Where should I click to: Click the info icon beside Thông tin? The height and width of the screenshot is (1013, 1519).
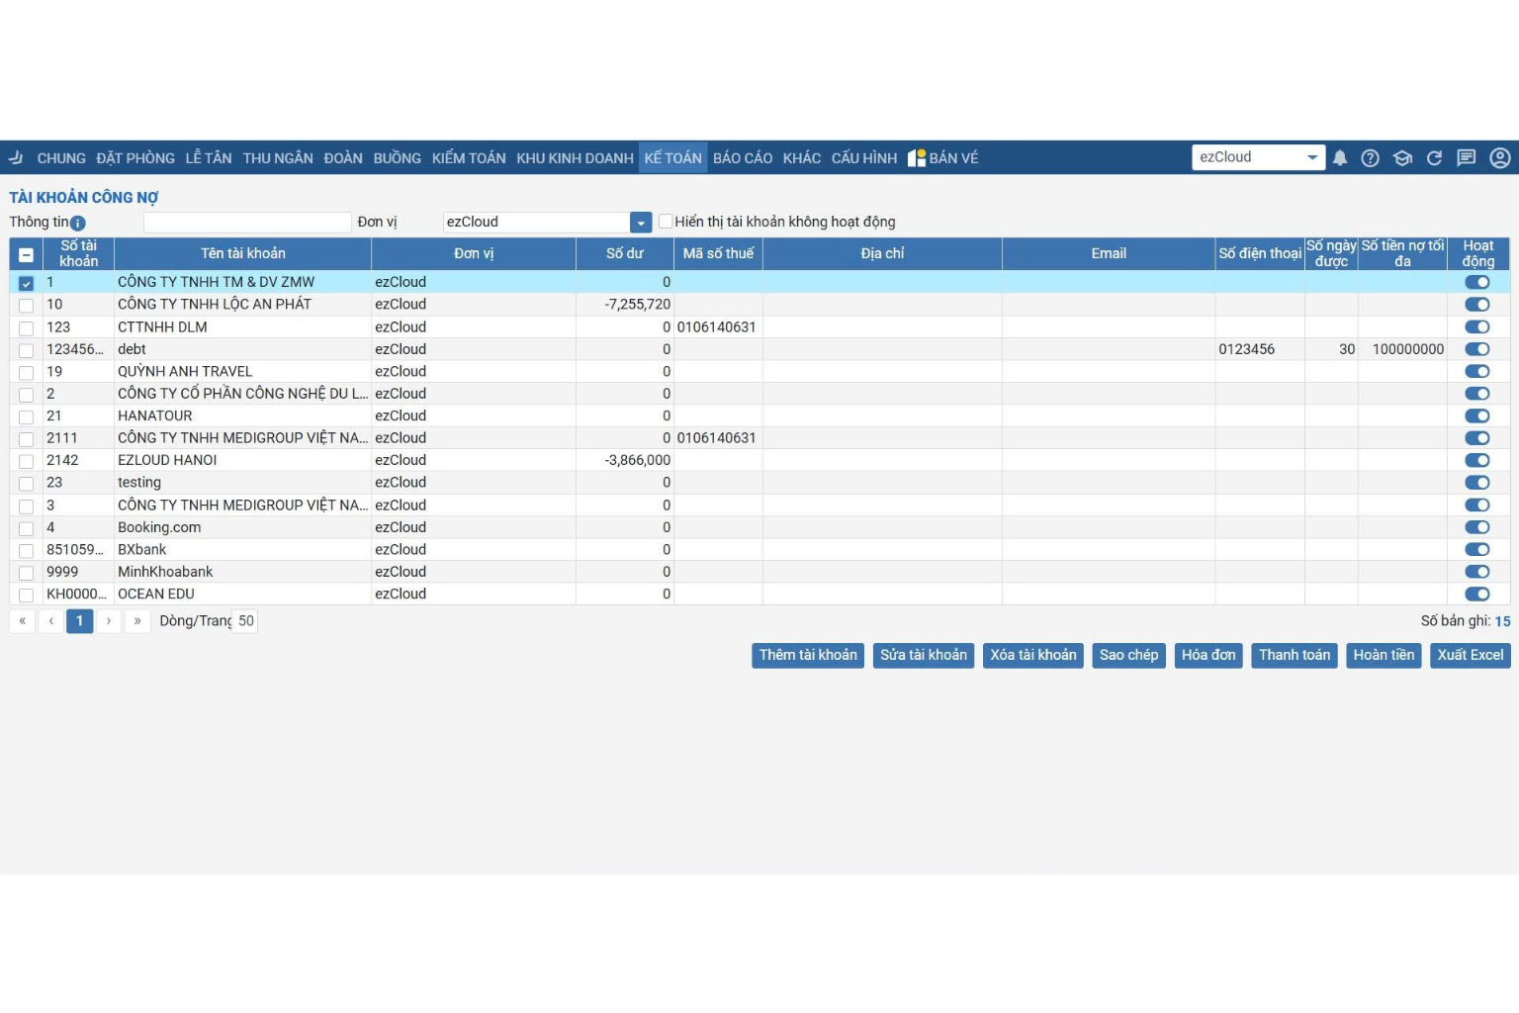[x=78, y=224]
